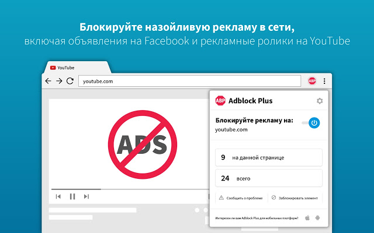Click the warning triangle icon
374x233 pixels.
tap(221, 198)
